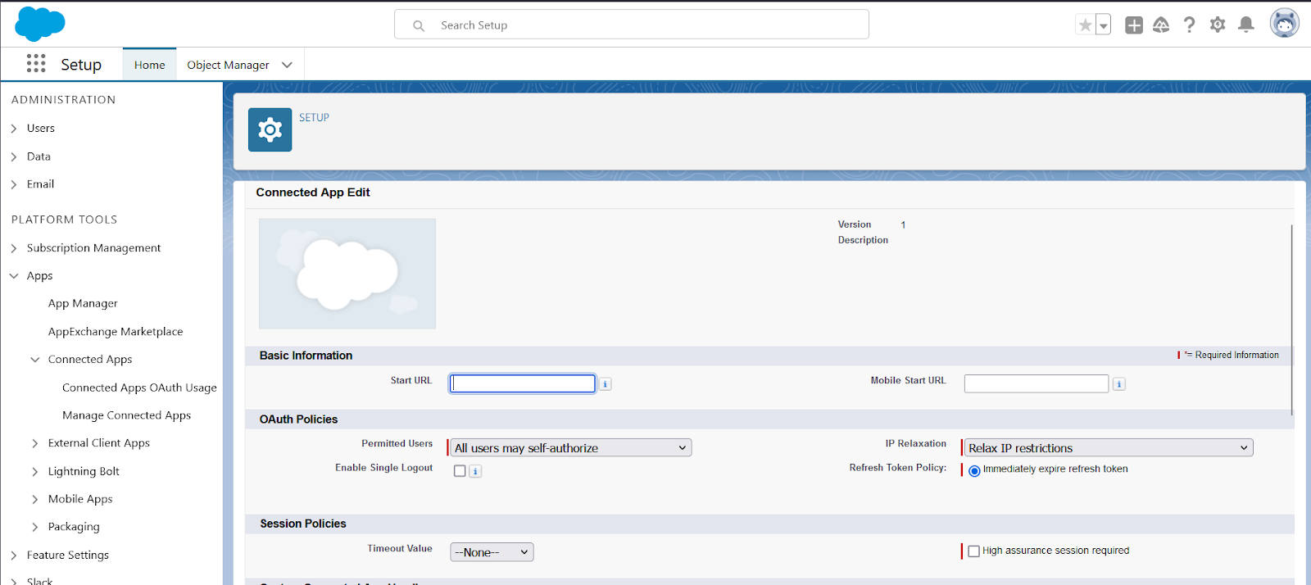Click the SETUP breadcrumb label

pyautogui.click(x=314, y=117)
